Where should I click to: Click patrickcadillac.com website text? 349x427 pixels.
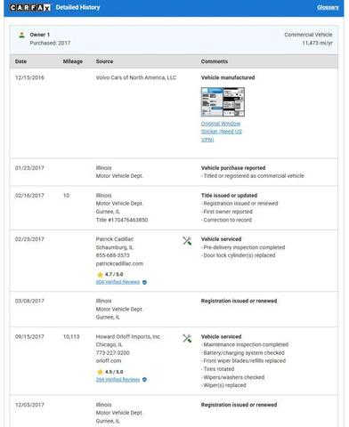click(119, 263)
